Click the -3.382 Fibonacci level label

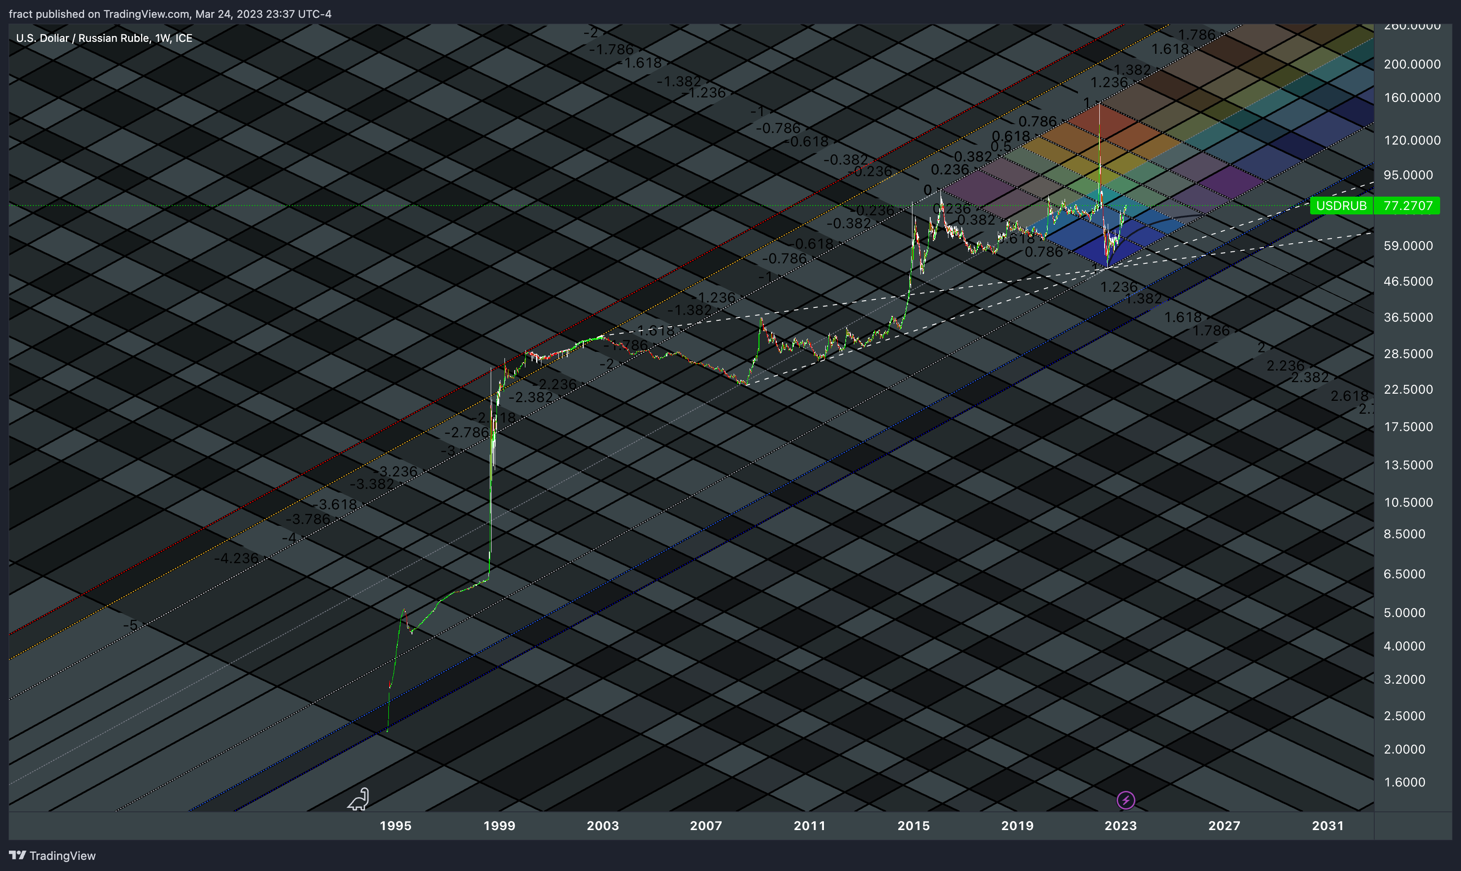pyautogui.click(x=372, y=484)
